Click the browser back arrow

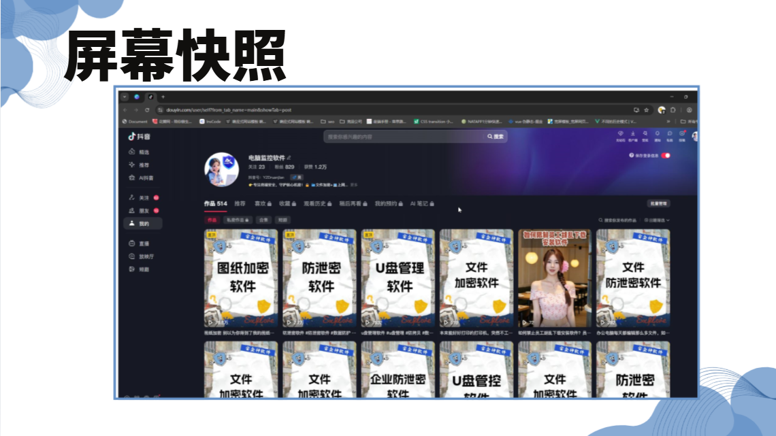pos(125,110)
